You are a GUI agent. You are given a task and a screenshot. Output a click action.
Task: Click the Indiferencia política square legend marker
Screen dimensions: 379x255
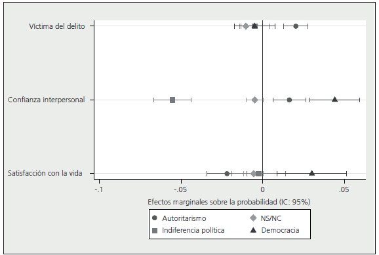coord(155,230)
